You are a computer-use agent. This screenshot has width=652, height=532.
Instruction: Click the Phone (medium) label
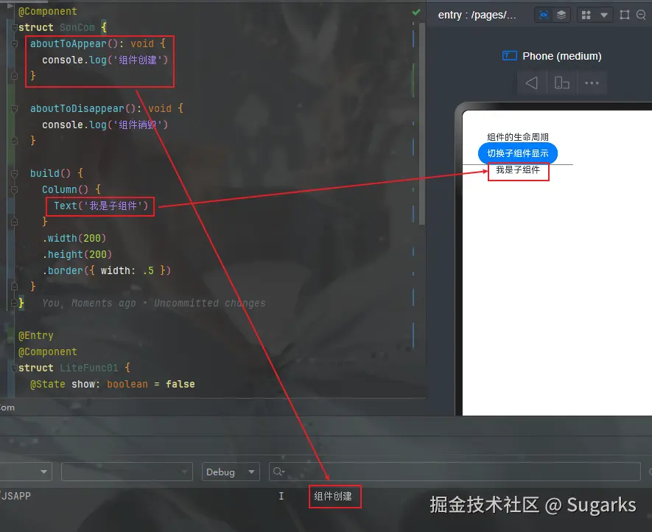point(562,56)
